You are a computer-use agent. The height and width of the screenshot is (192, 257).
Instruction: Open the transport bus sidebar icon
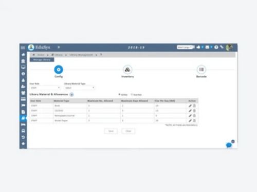(23, 131)
